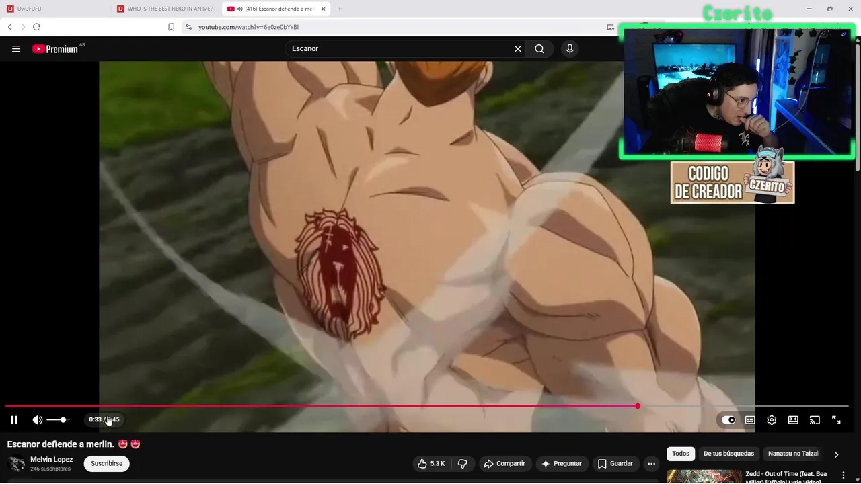Pause the video playback
The width and height of the screenshot is (861, 484).
pyautogui.click(x=14, y=420)
